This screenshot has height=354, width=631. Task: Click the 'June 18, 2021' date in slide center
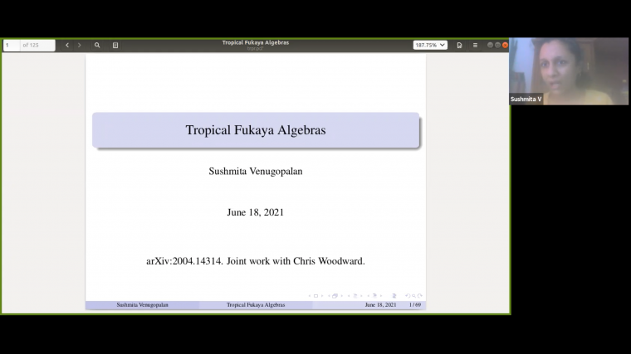coord(256,212)
